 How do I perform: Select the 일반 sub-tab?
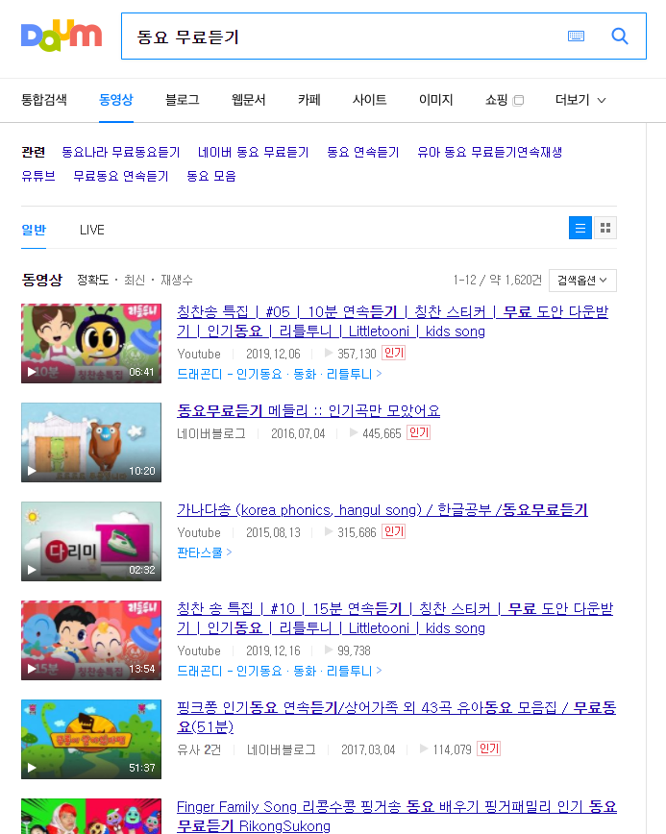tap(34, 230)
